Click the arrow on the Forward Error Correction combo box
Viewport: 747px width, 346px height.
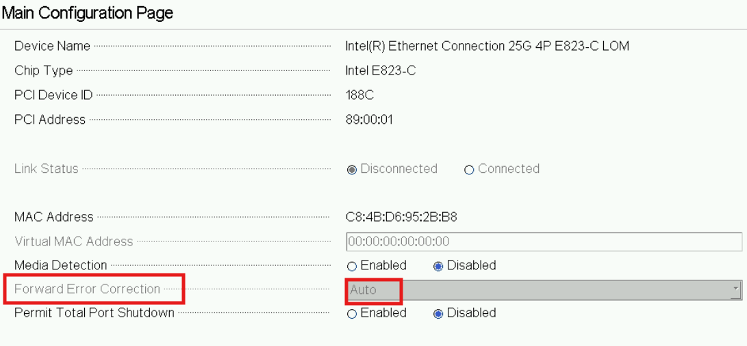click(x=736, y=290)
